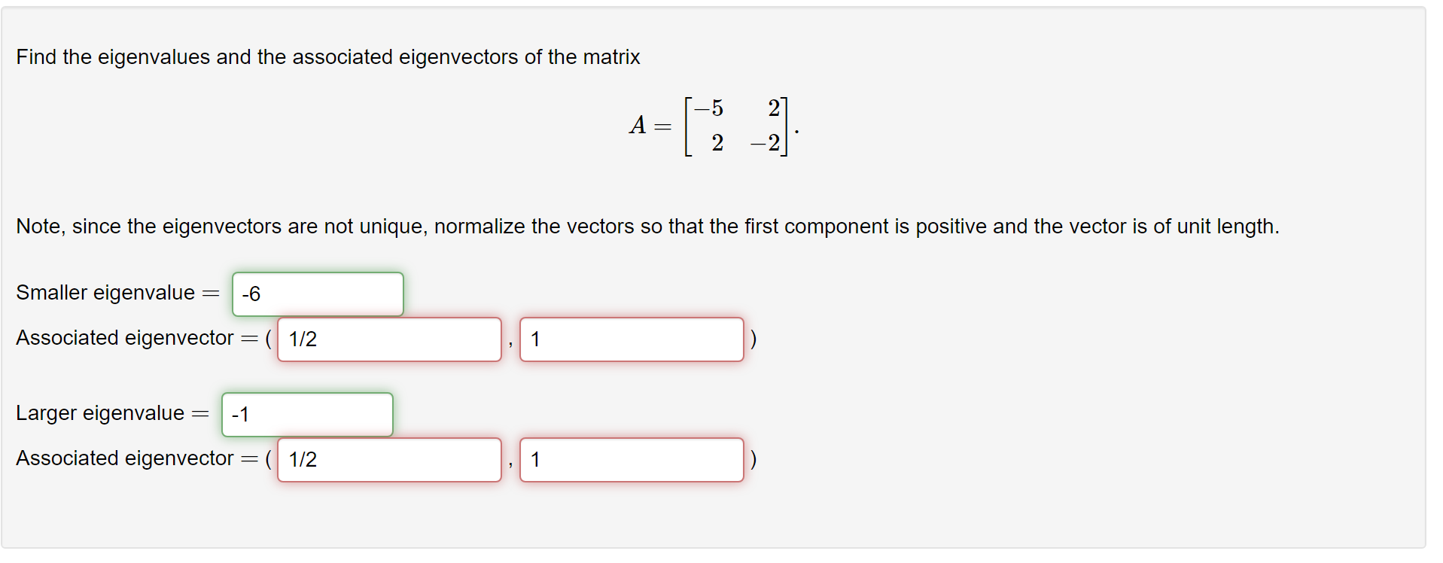Click the larger eigenvector's second component box
The height and width of the screenshot is (563, 1443).
point(631,459)
